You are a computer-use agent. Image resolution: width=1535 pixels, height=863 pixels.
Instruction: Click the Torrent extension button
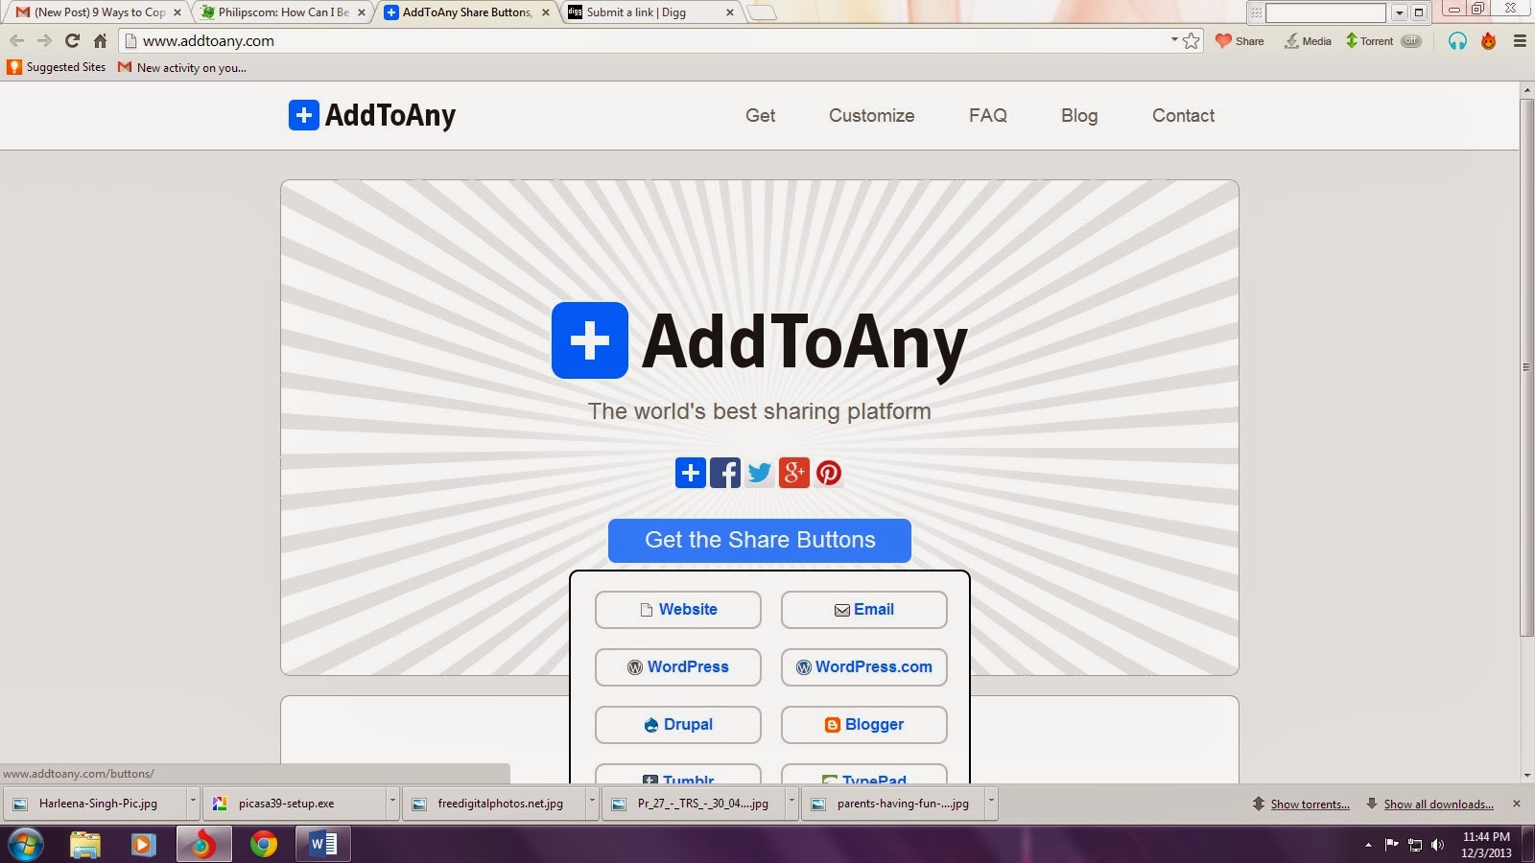(1370, 41)
